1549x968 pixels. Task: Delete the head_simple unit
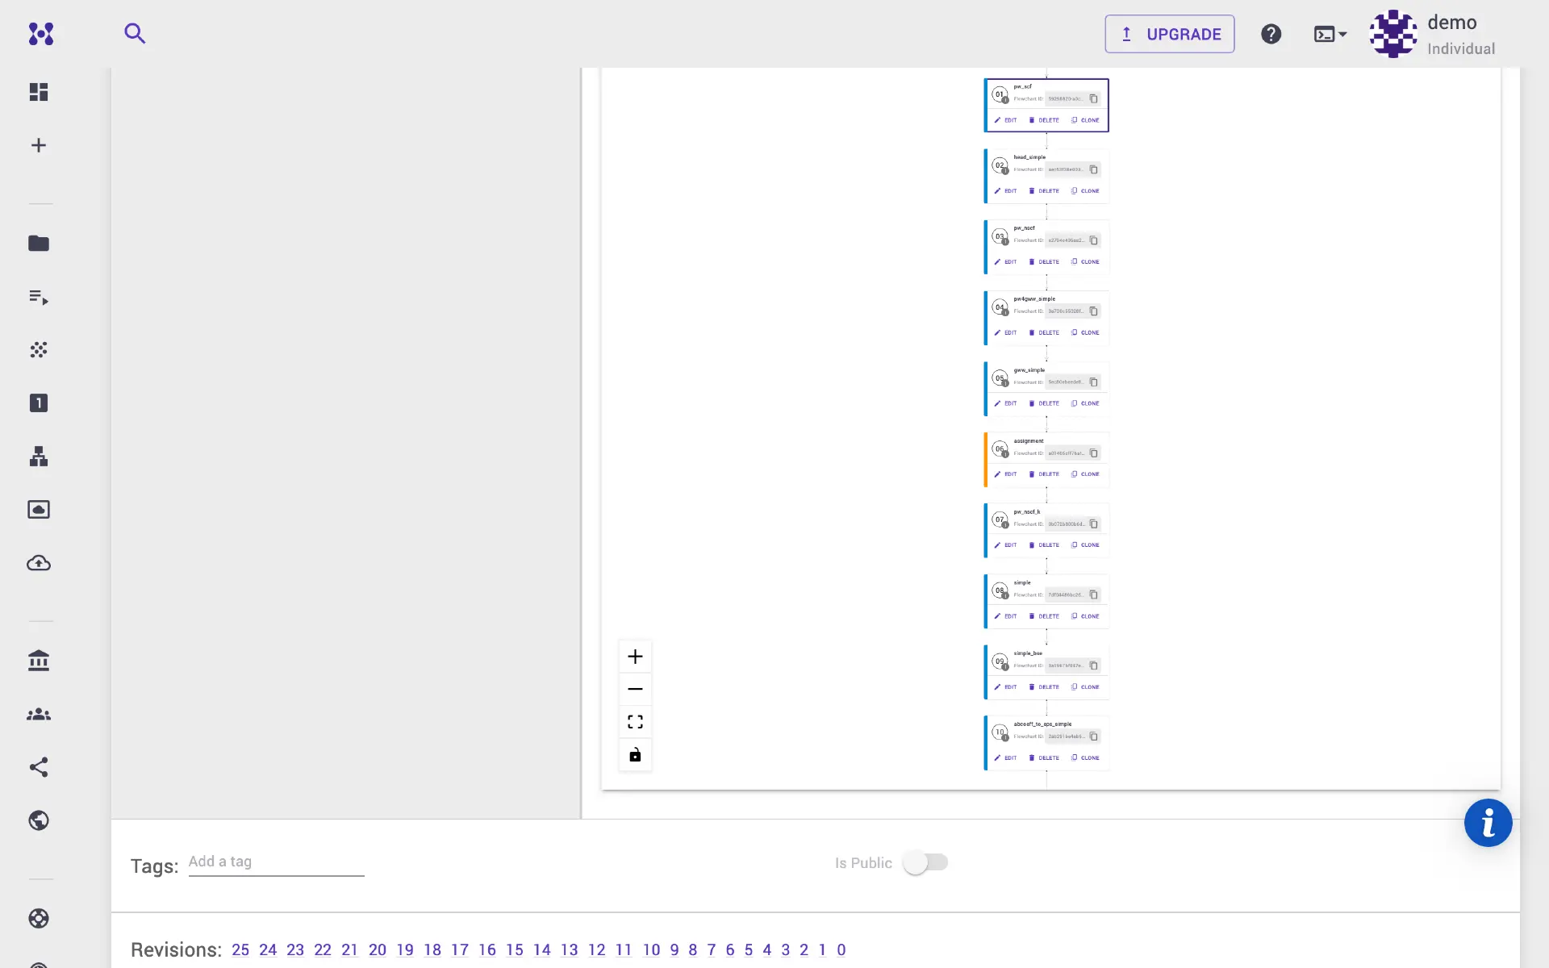point(1044,191)
